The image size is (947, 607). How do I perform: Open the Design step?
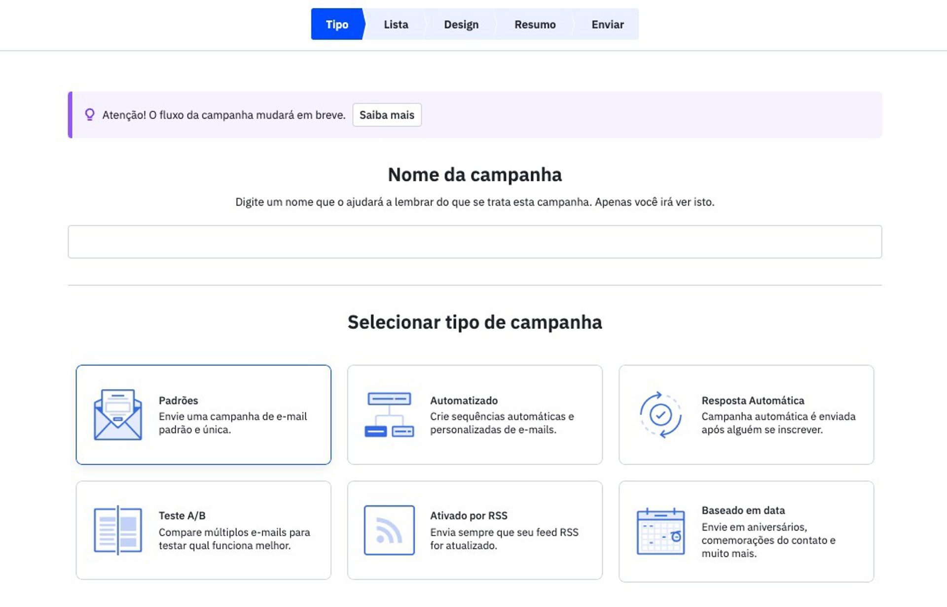click(461, 24)
